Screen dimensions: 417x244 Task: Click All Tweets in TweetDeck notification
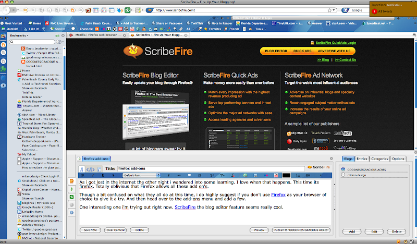[385, 11]
